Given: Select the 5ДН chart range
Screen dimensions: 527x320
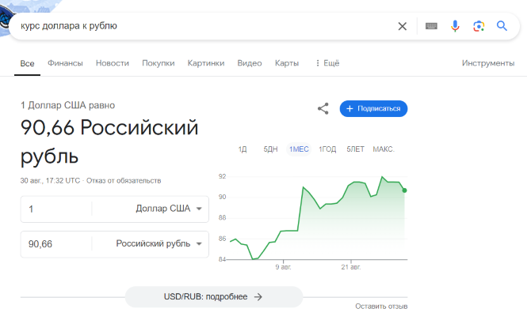Looking at the screenshot, I should tap(270, 149).
